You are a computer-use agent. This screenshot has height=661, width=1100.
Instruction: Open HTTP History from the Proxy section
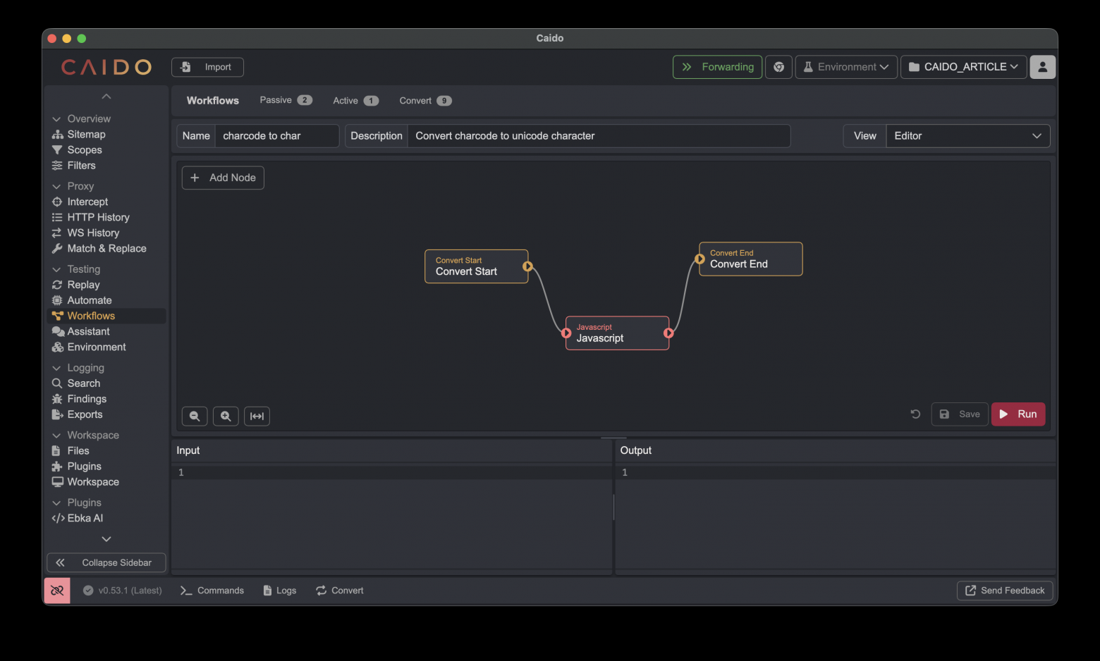tap(98, 217)
